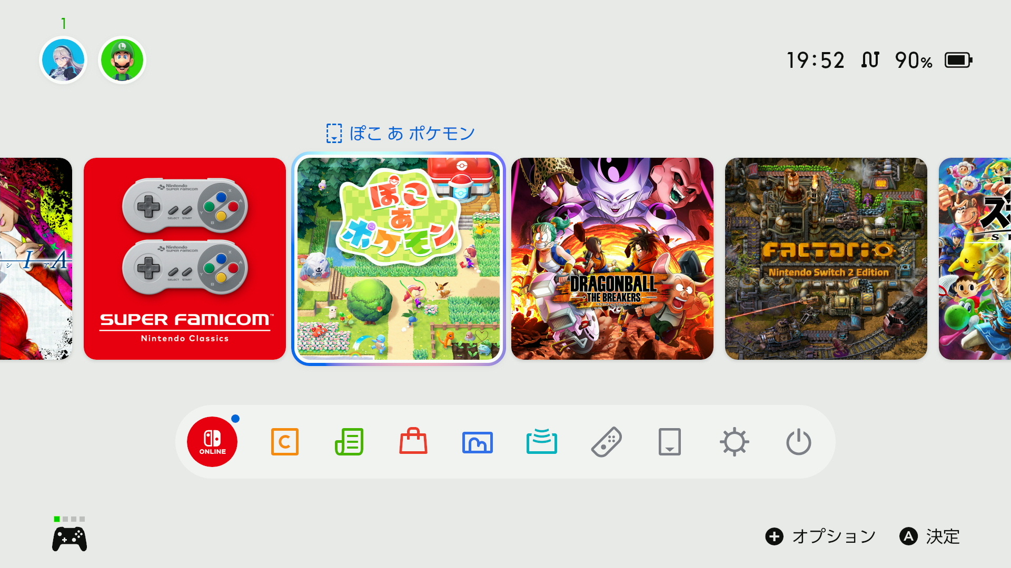The width and height of the screenshot is (1011, 568).
Task: Open Nintendo Switch Online red icon
Action: (212, 442)
